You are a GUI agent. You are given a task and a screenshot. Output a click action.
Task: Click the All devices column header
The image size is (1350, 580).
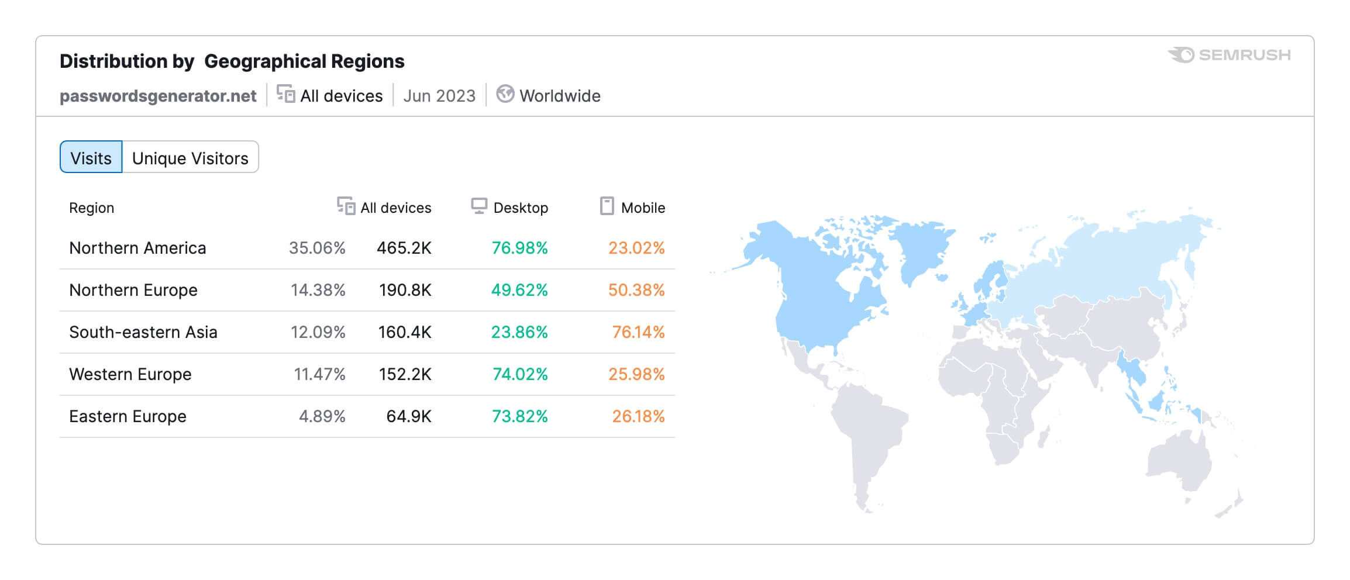click(396, 208)
